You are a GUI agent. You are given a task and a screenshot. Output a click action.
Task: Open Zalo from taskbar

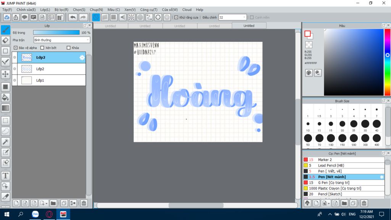tap(36, 214)
